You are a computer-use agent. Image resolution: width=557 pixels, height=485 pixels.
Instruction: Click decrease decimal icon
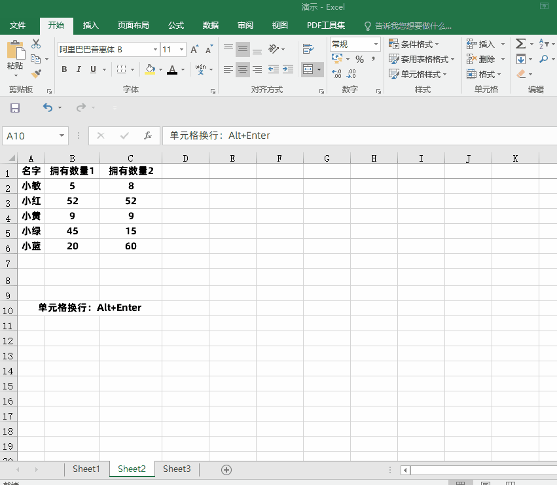tap(351, 73)
